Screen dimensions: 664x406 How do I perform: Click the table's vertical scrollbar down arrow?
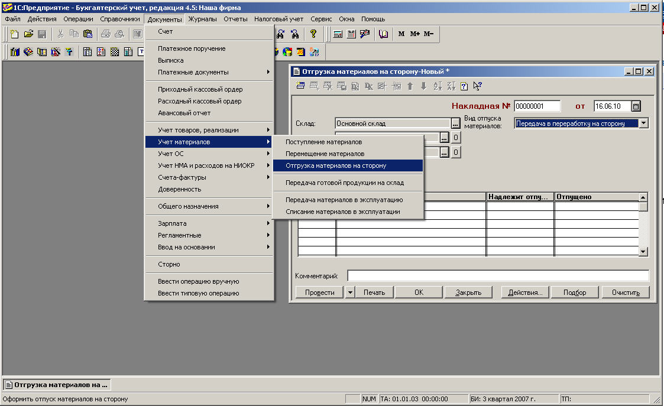pos(643,252)
